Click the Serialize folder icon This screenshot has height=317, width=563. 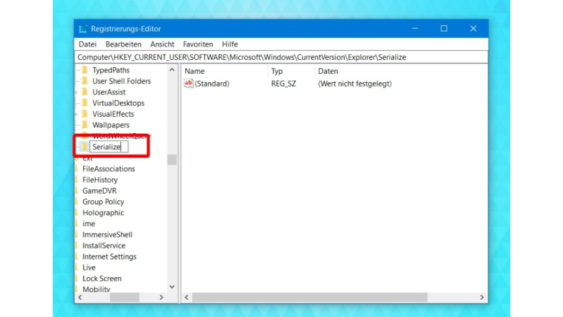[84, 146]
